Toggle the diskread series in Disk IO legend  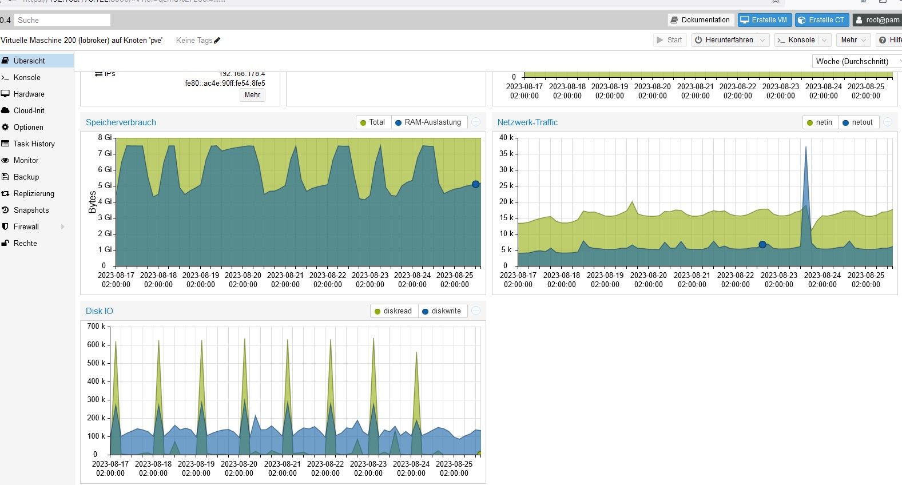tap(393, 311)
